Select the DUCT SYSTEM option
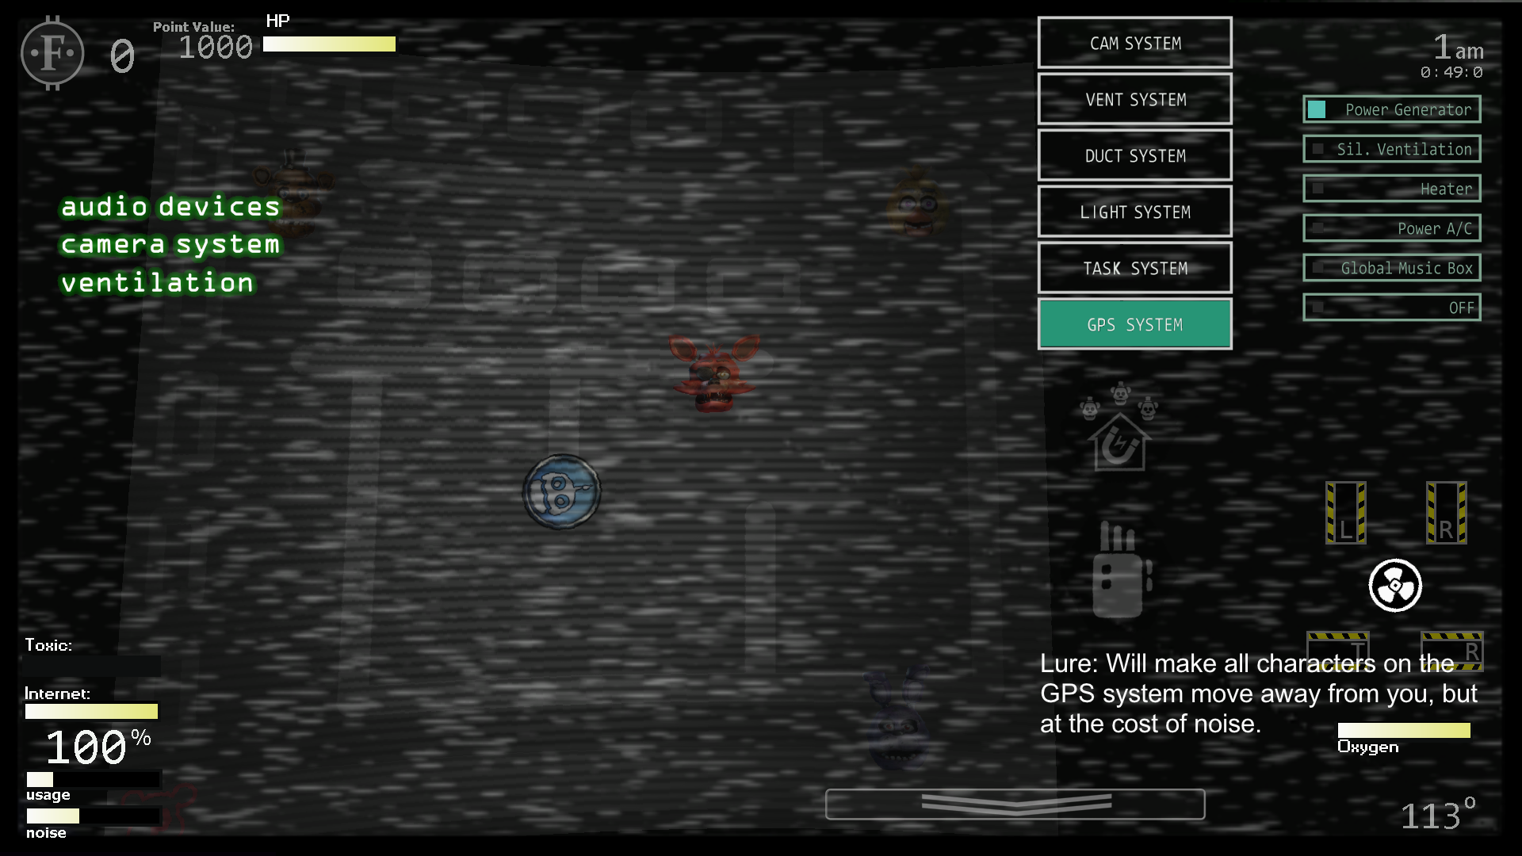The height and width of the screenshot is (856, 1522). [1135, 155]
